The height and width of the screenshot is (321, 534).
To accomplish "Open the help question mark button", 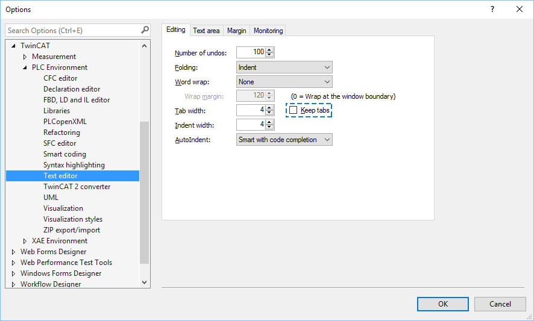I will coord(492,9).
